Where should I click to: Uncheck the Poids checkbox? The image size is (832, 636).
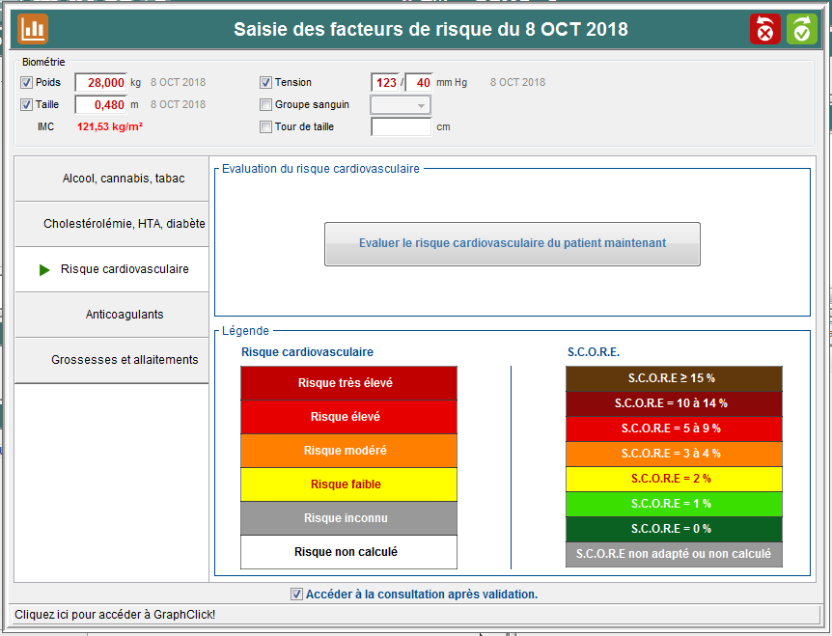pos(26,83)
